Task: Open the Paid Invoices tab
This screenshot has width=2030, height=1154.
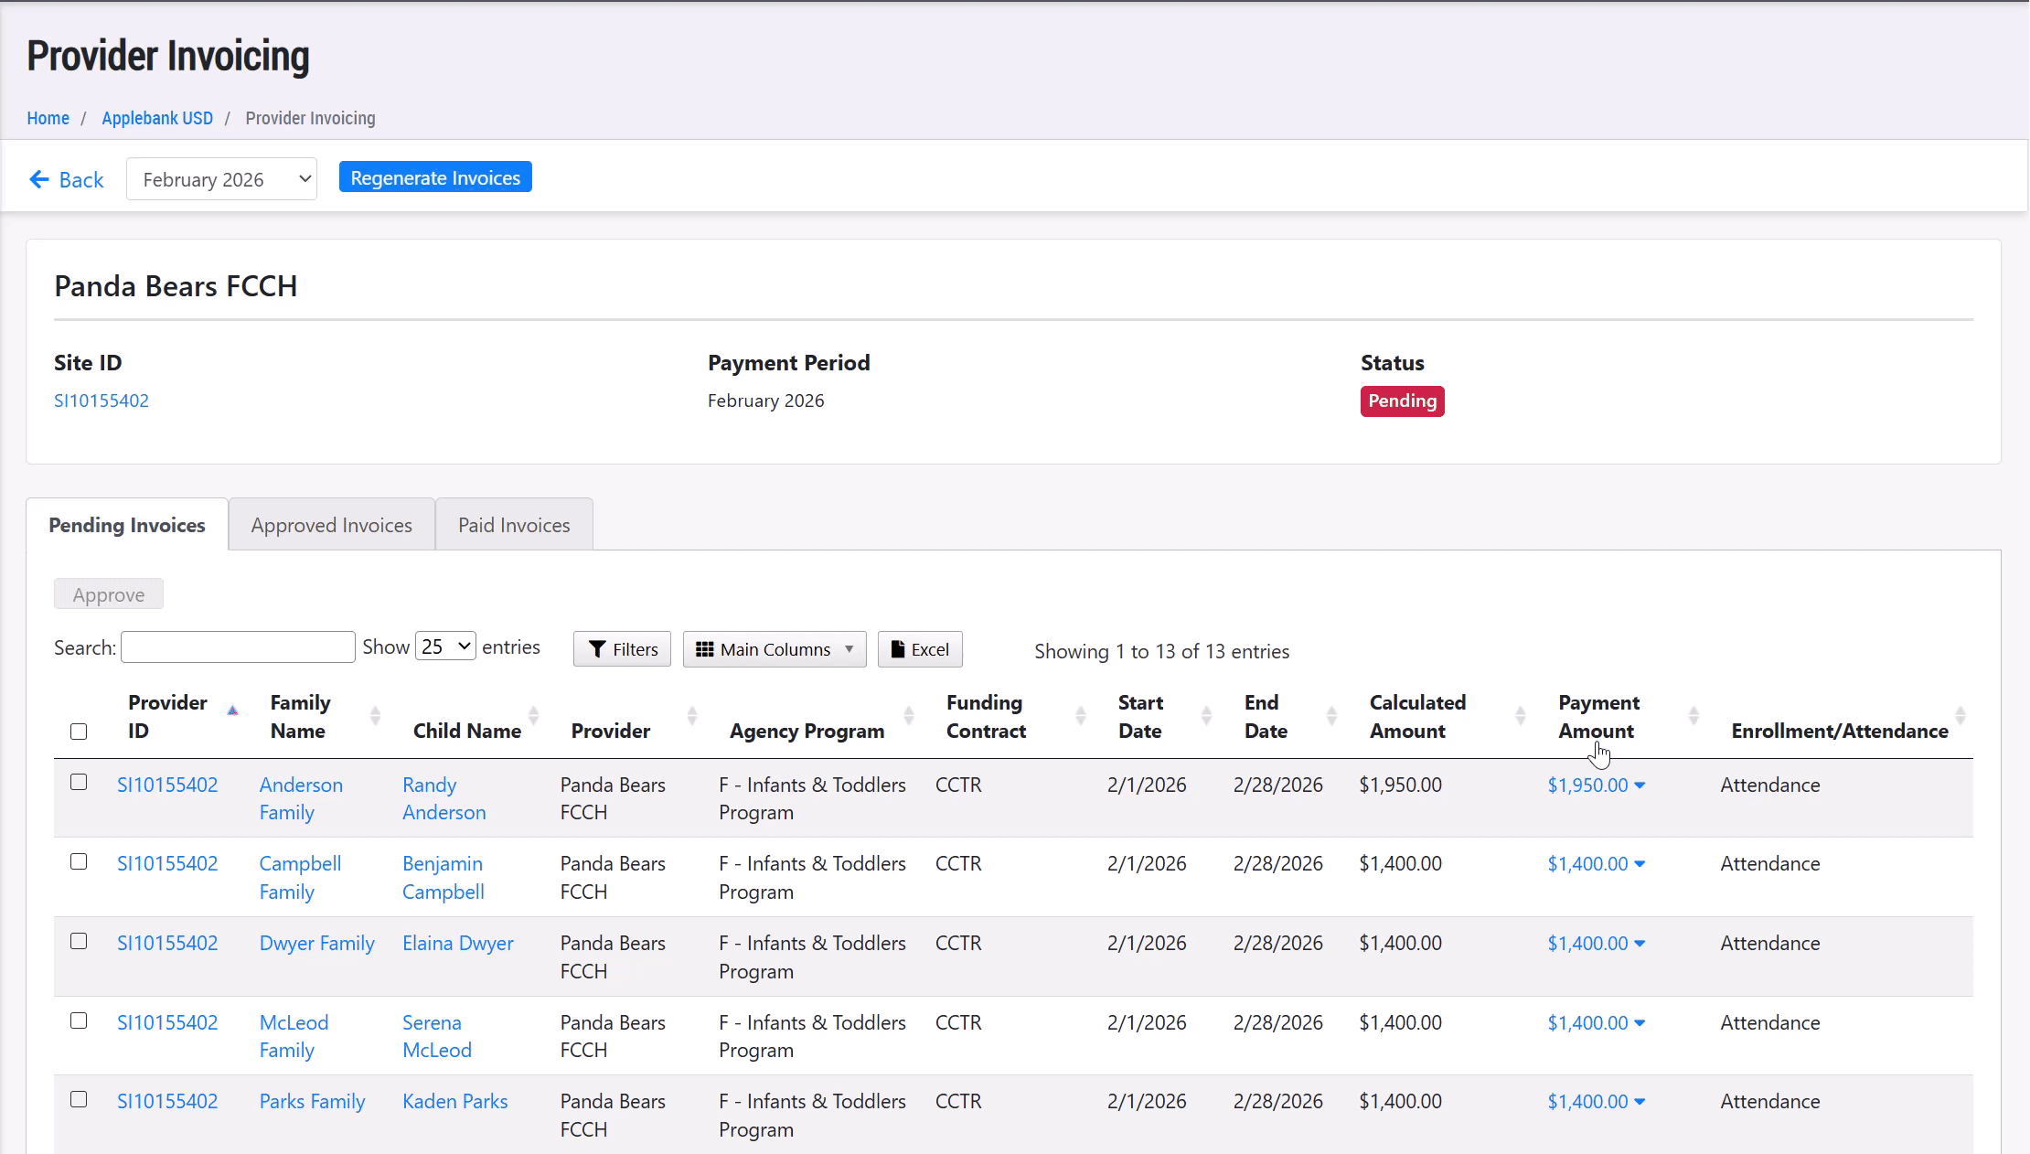Action: point(514,525)
